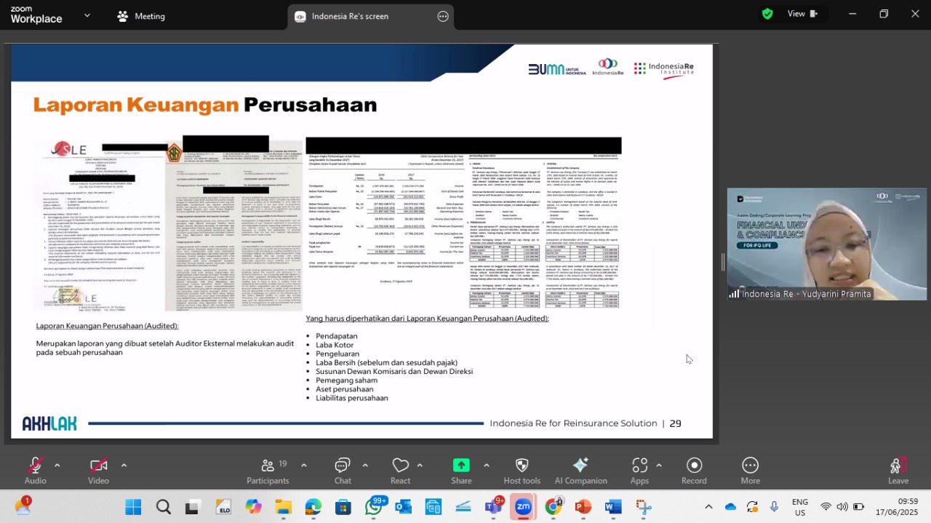Open PowerPoint from the taskbar
This screenshot has height=523, width=931.
583,507
